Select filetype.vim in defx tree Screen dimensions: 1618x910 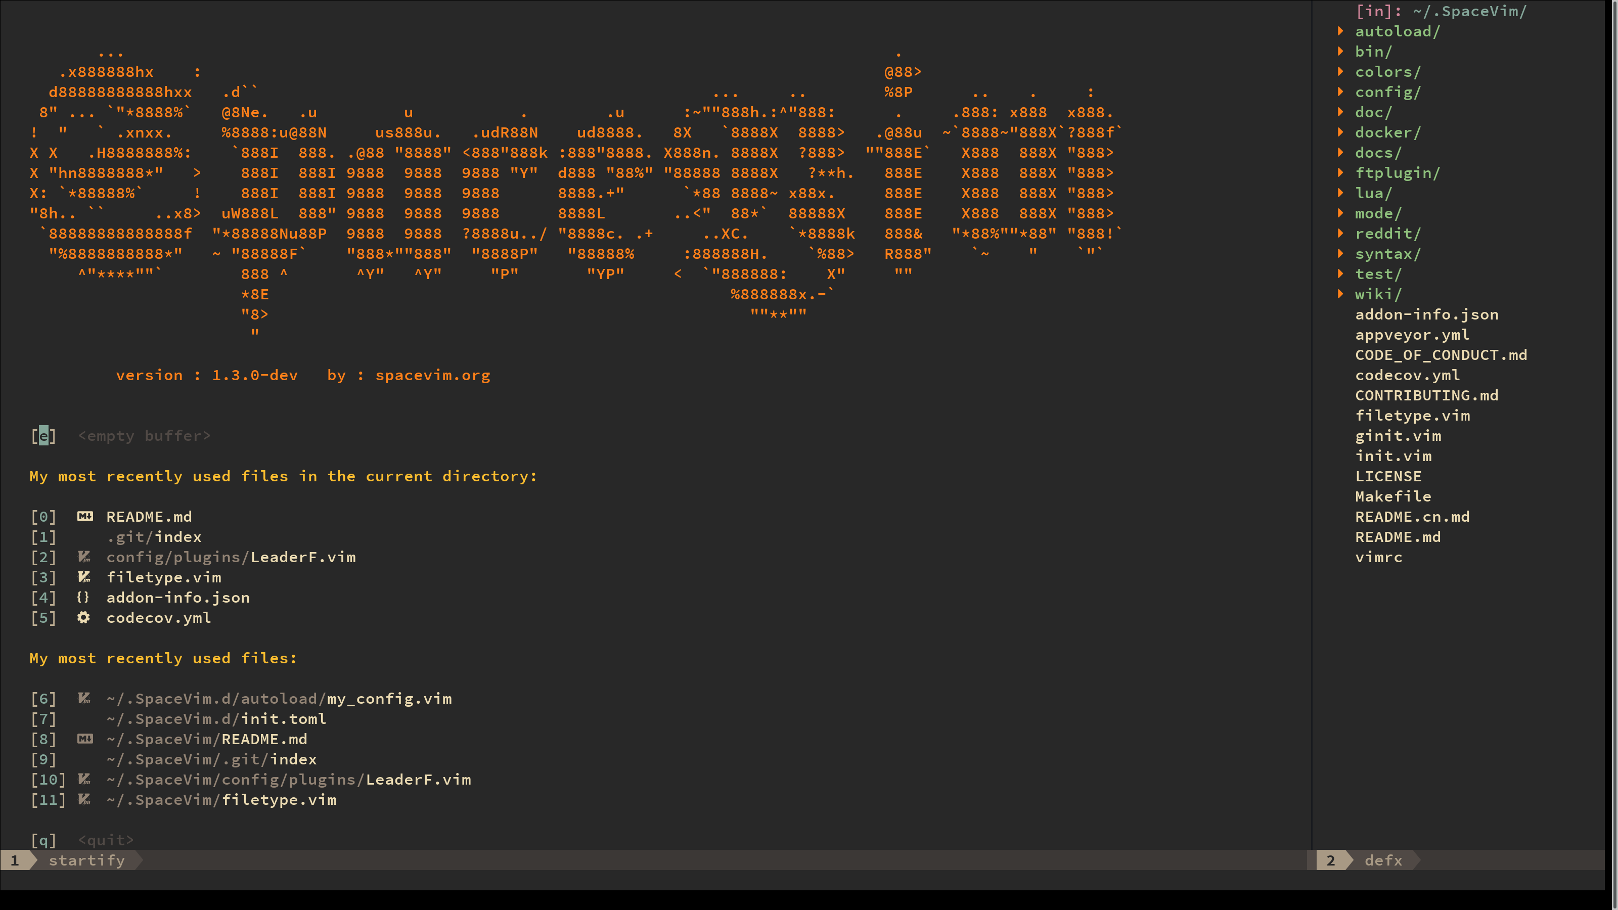(x=1412, y=415)
